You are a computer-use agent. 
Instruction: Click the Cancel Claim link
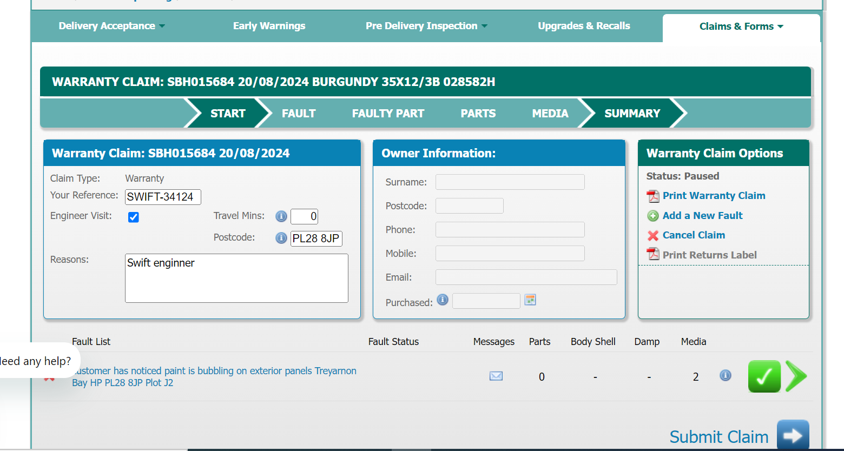[x=694, y=235]
